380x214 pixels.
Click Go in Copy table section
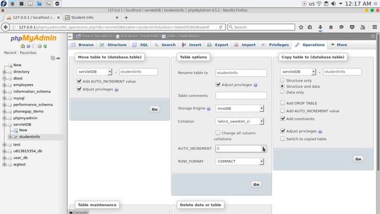(358, 159)
